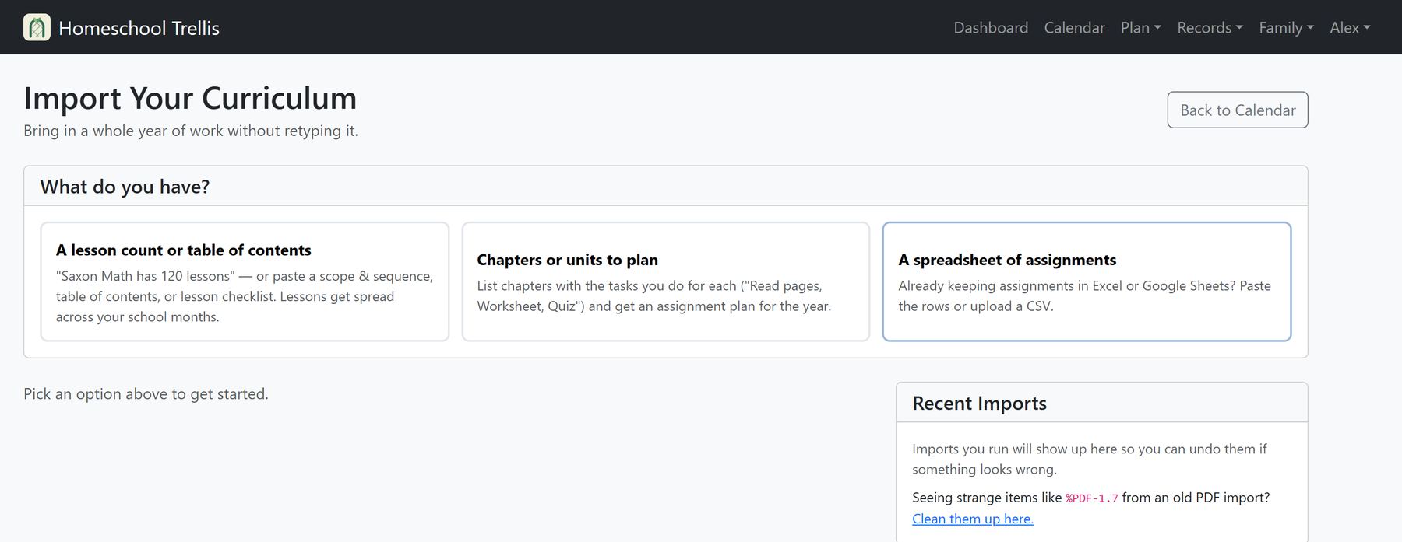
Task: Click the 'Recent Imports' panel title
Action: 979,403
